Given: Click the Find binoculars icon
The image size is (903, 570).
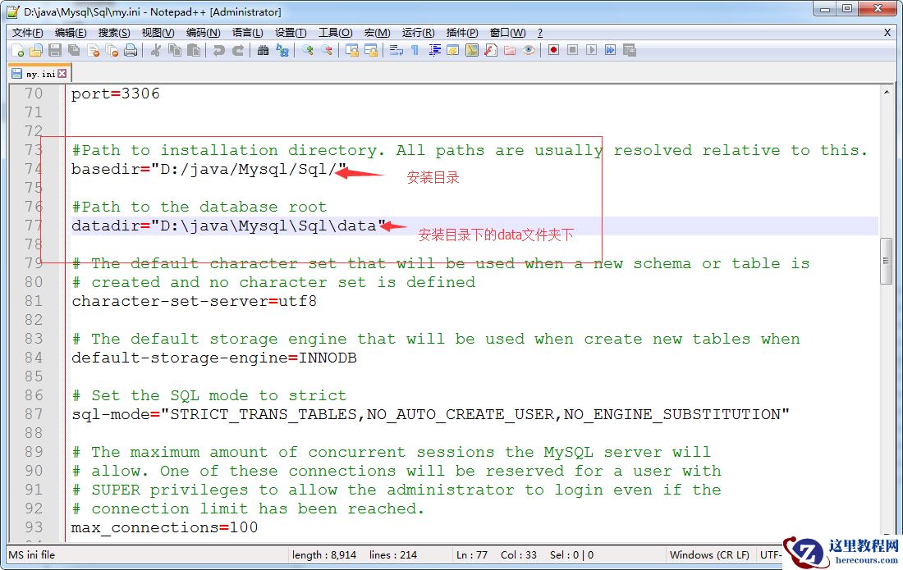Looking at the screenshot, I should tap(263, 51).
